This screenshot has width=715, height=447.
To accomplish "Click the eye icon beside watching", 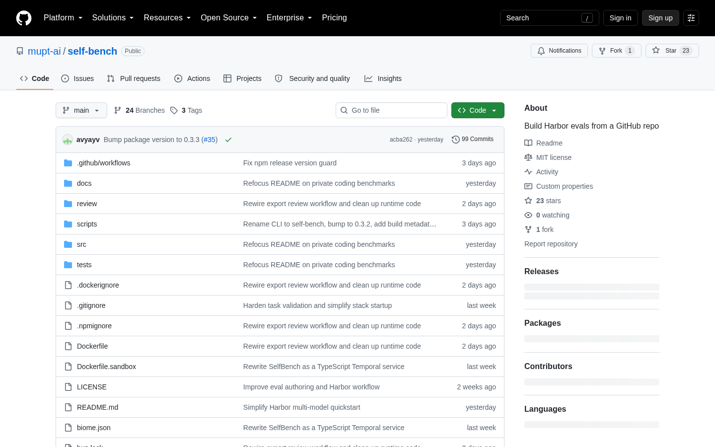I will (528, 215).
